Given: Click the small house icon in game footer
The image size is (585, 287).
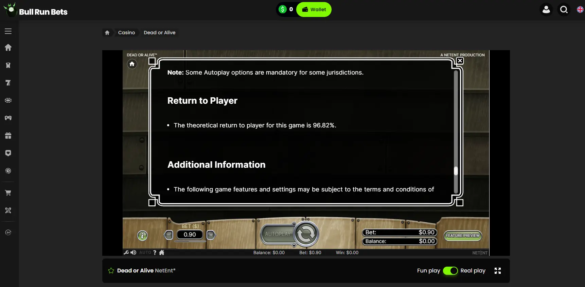Looking at the screenshot, I should [162, 252].
